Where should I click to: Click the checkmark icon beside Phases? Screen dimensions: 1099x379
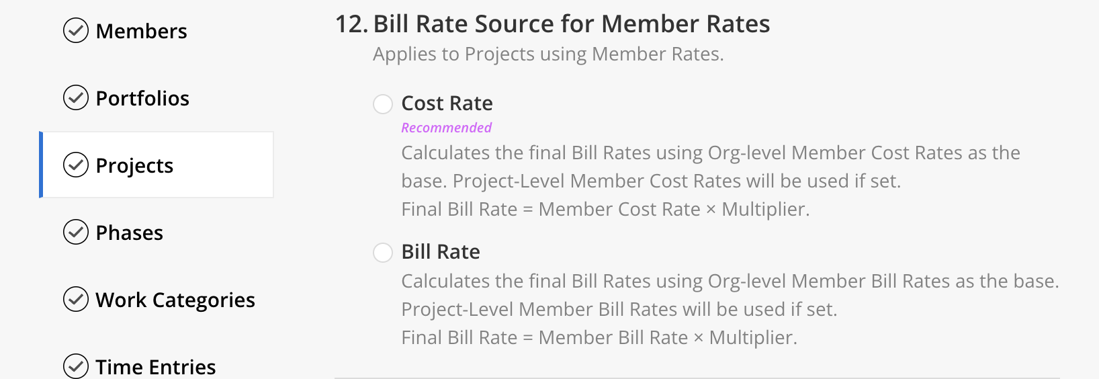[x=76, y=232]
